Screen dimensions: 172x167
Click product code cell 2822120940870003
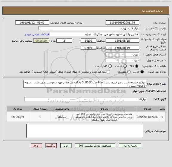point(148,117)
